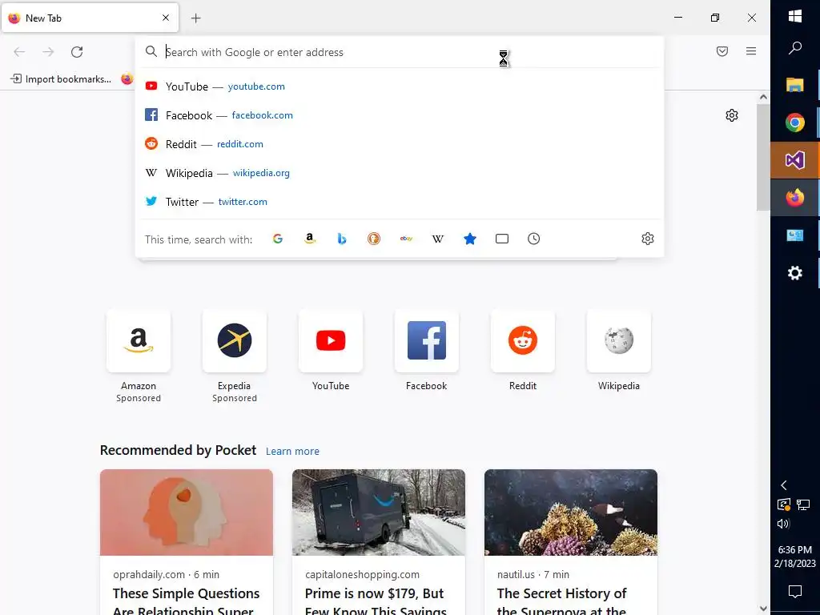Choose Reddit suggestion in address dropdown

[x=400, y=144]
